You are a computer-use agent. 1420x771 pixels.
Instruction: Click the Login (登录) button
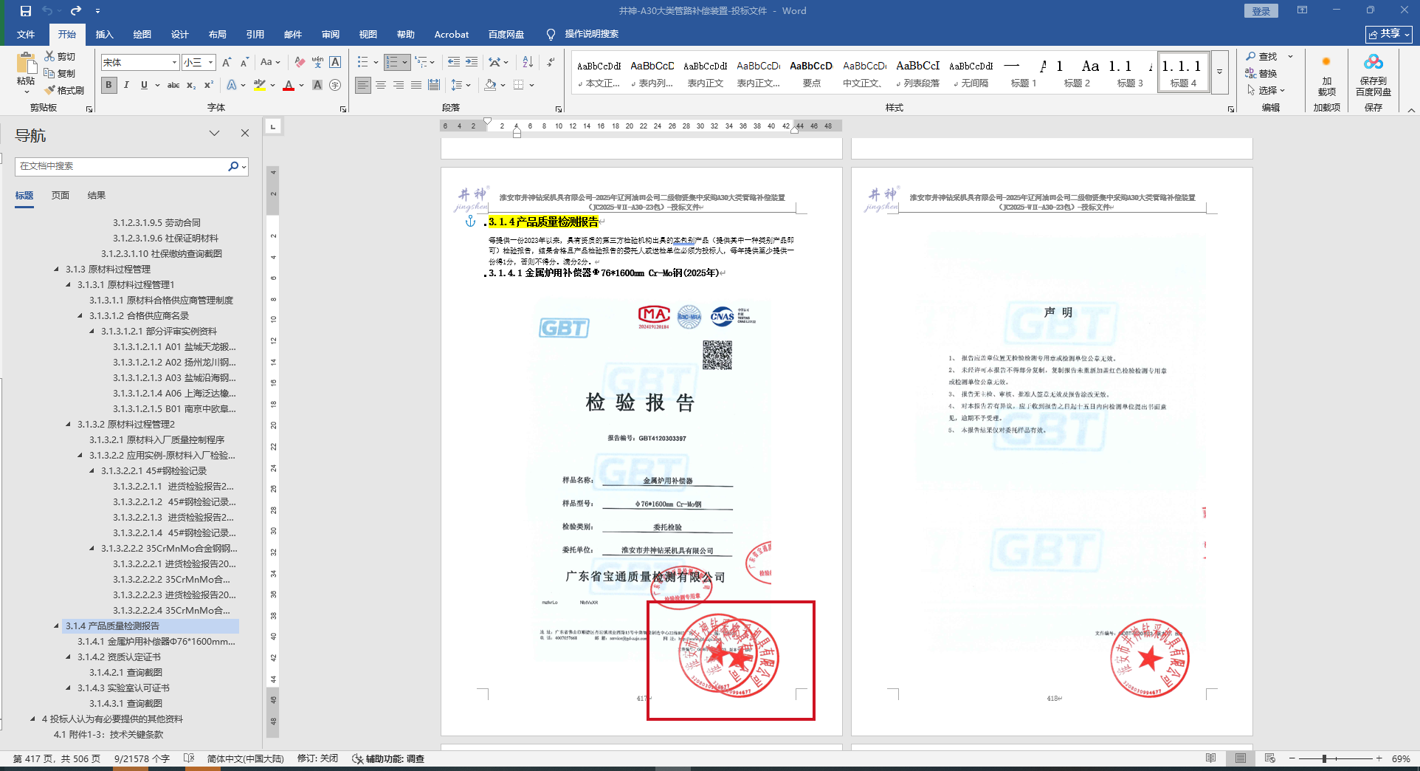click(1261, 11)
